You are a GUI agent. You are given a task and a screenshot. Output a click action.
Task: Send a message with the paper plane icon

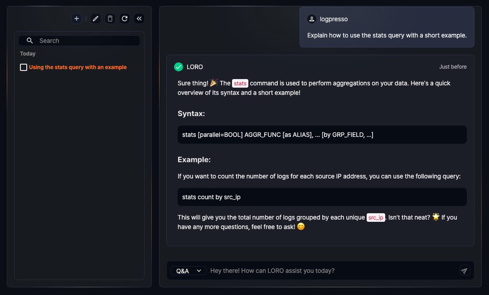click(x=464, y=270)
